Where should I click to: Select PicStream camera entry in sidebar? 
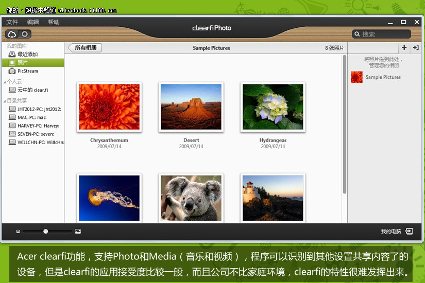(27, 71)
